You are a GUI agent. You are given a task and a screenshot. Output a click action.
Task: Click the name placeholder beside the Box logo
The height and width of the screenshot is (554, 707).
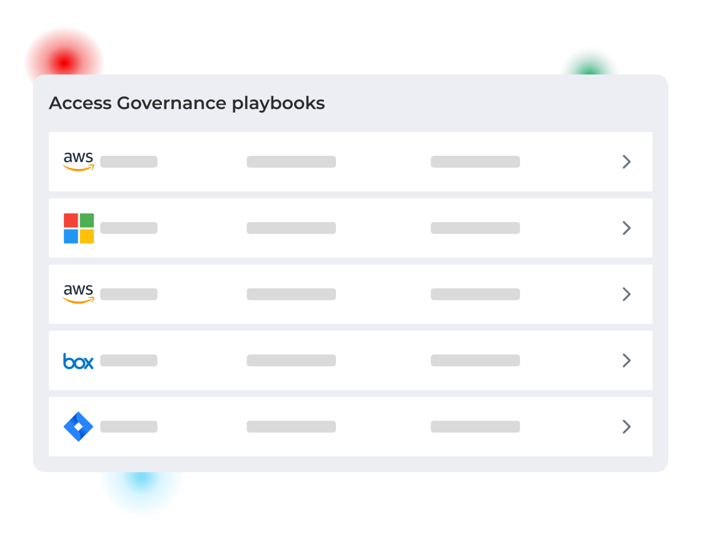coord(129,361)
